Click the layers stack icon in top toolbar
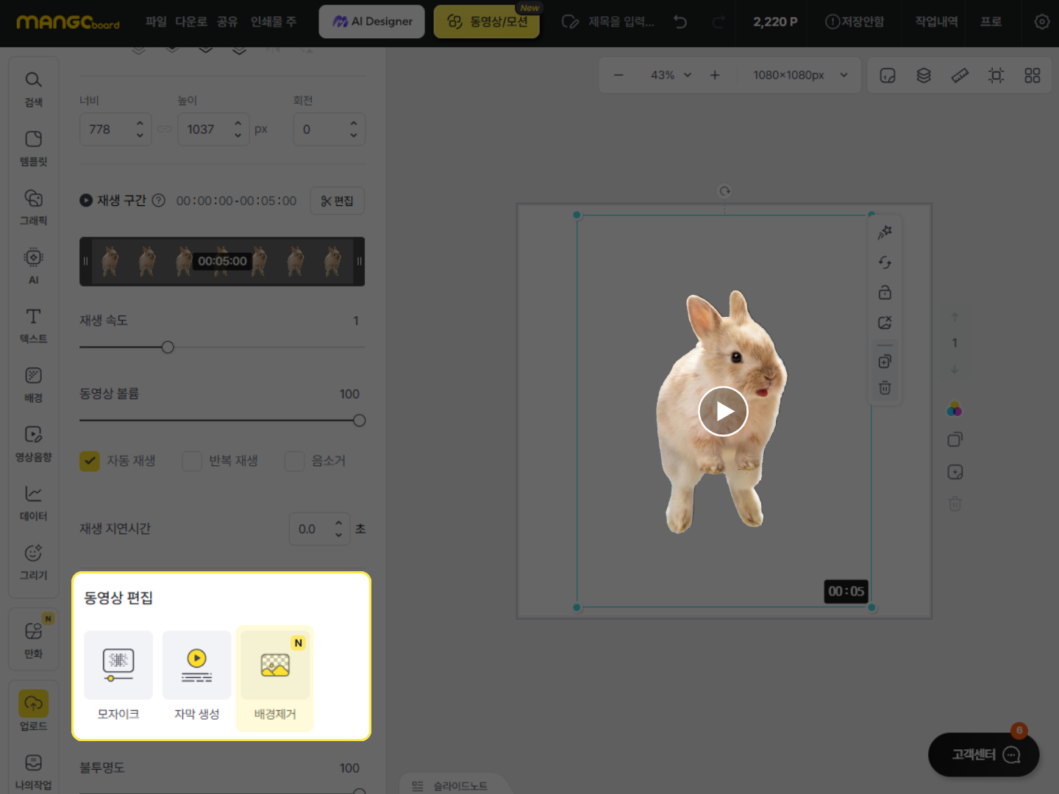The width and height of the screenshot is (1059, 794). [924, 75]
